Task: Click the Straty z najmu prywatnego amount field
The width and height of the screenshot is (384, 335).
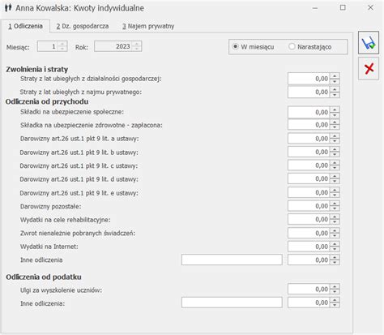Action: pyautogui.click(x=309, y=92)
